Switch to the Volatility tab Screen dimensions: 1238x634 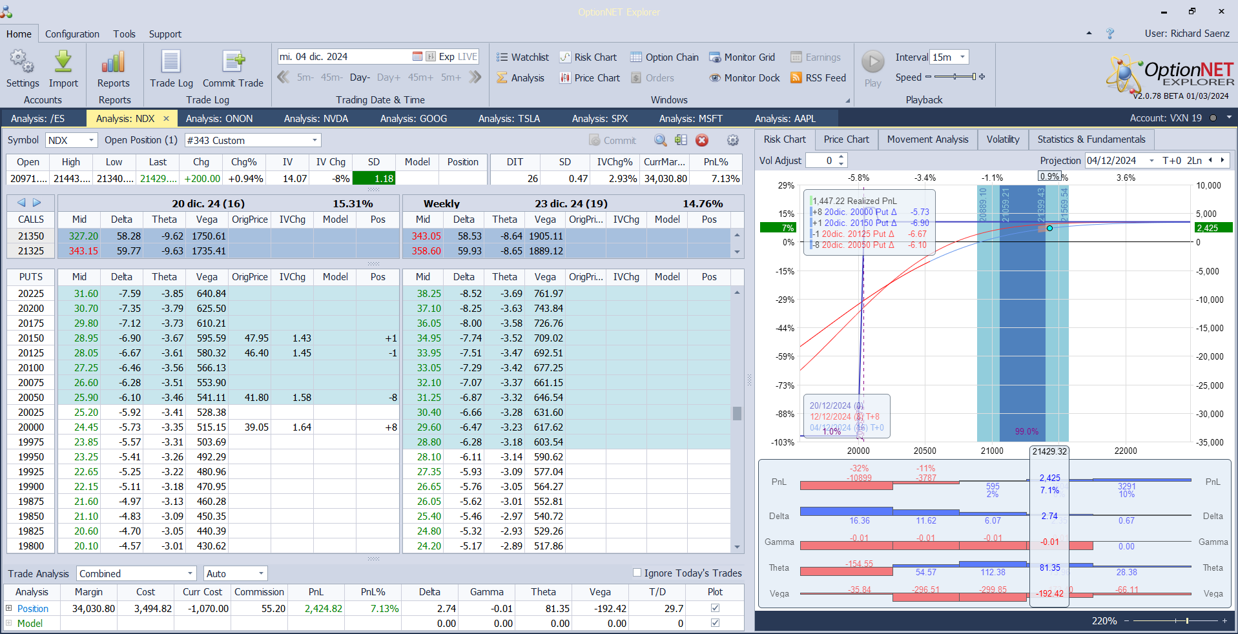point(1003,139)
